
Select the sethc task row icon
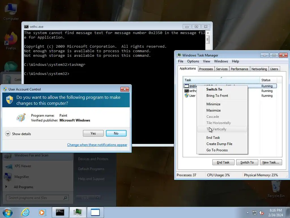tap(186, 91)
